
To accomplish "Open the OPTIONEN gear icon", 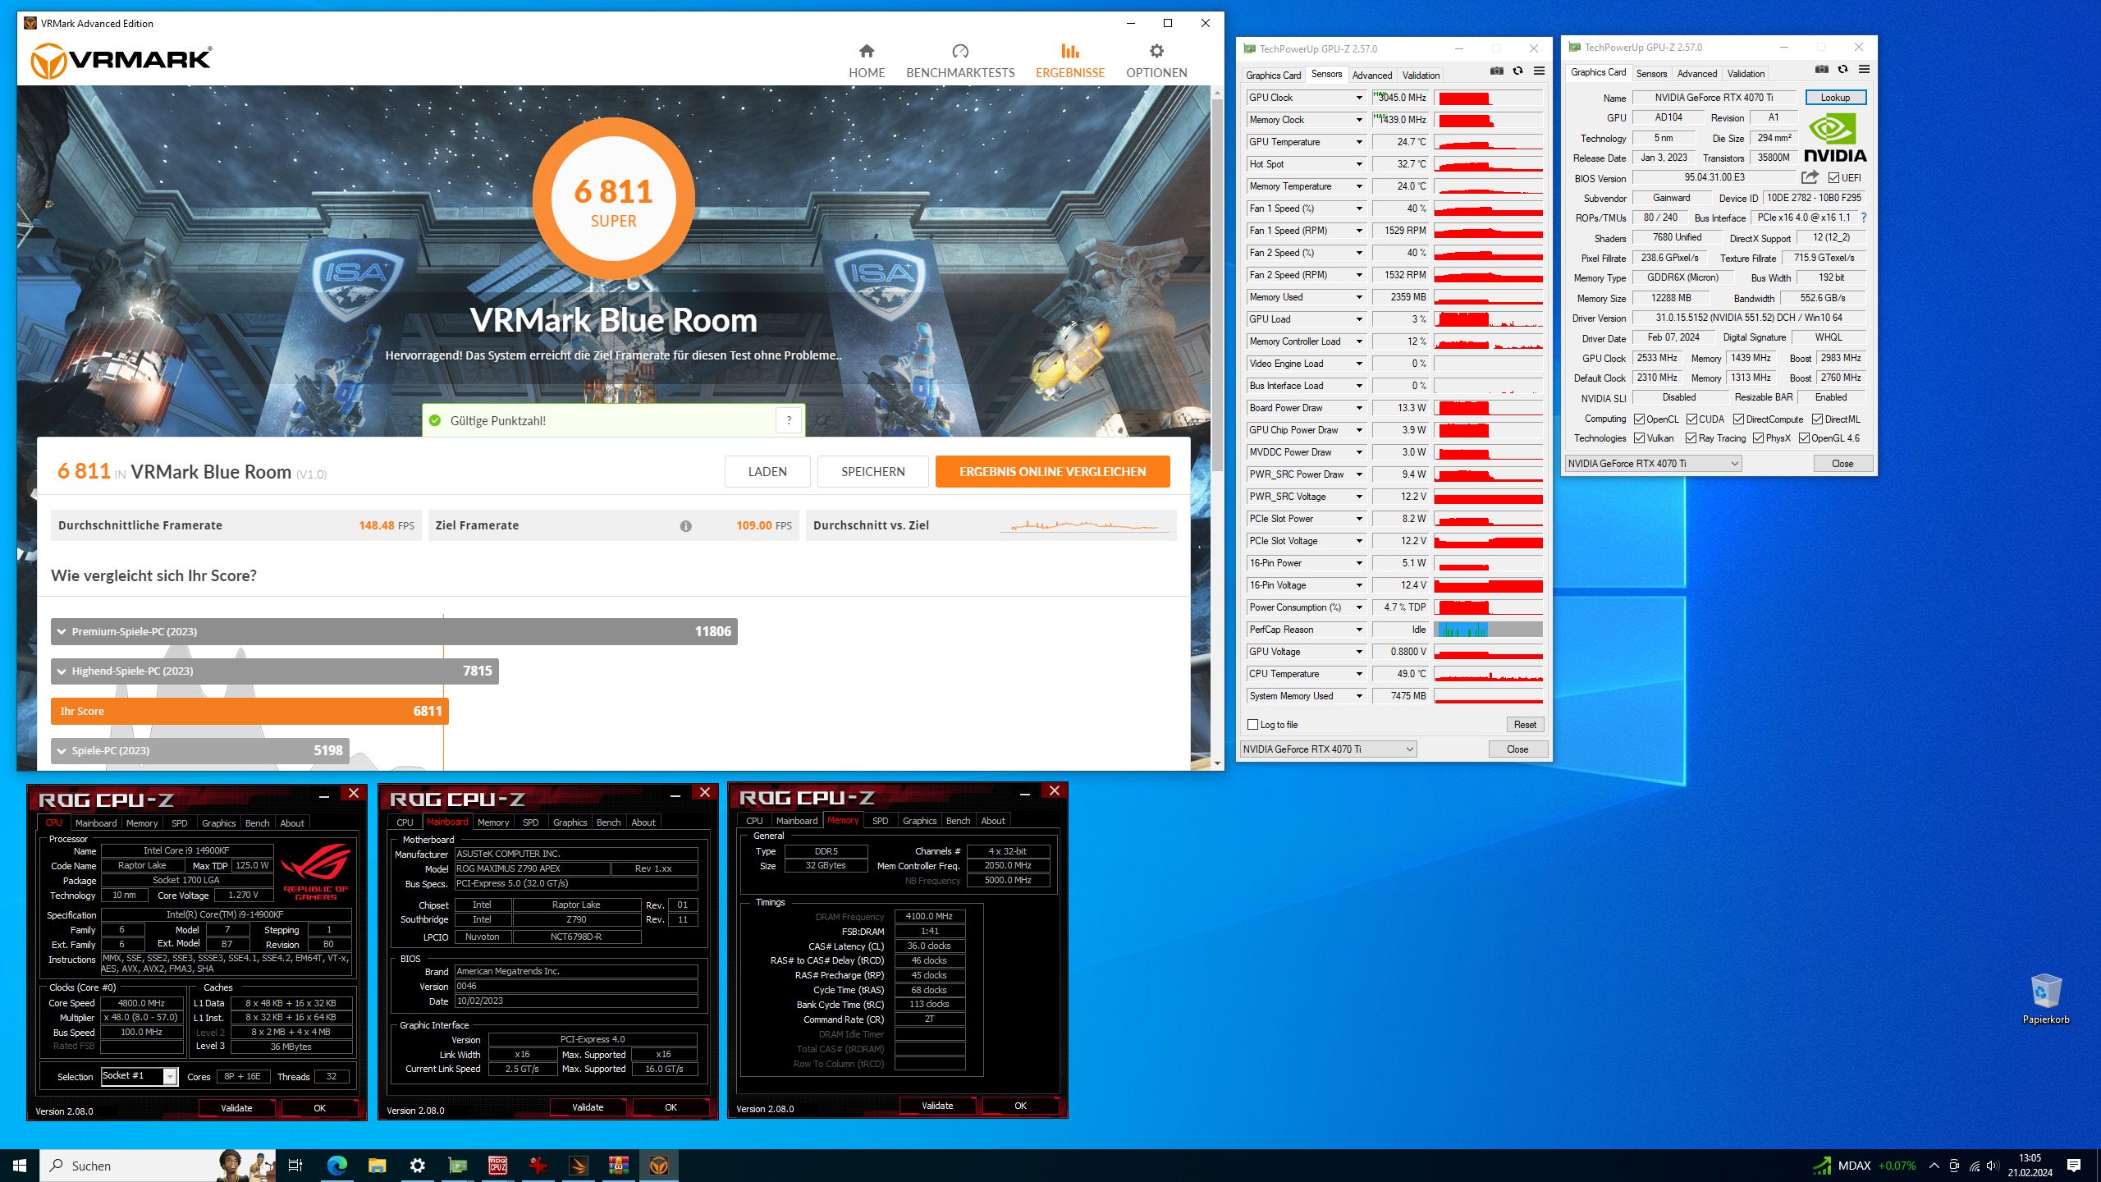I will coord(1156,51).
